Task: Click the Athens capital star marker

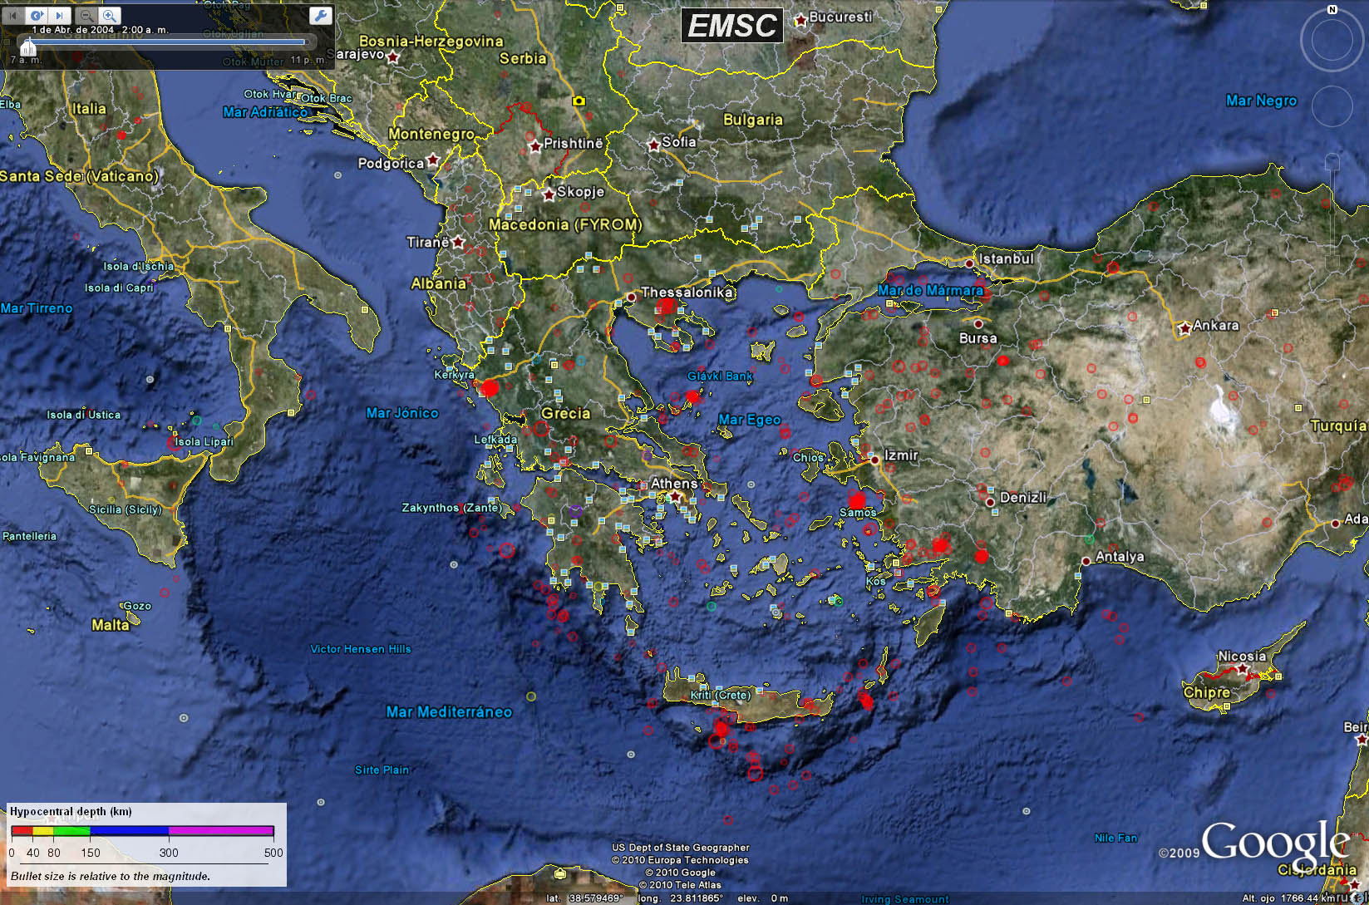Action: 676,497
